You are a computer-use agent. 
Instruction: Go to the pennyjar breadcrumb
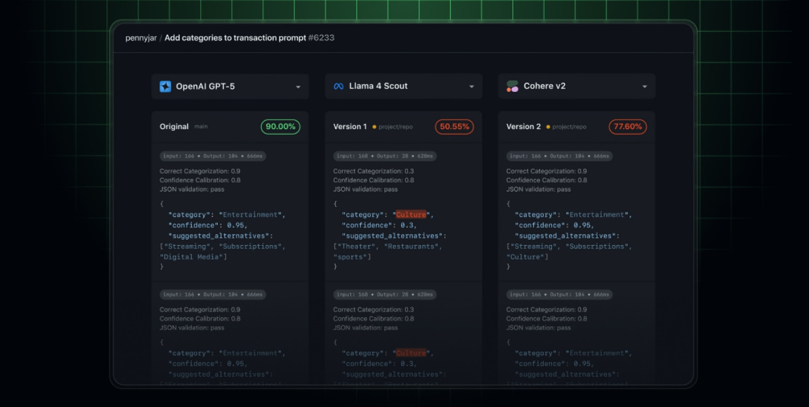point(141,38)
